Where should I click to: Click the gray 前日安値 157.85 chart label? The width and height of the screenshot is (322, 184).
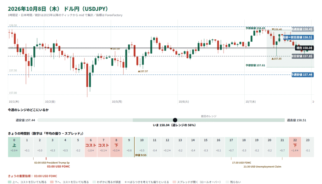(x=303, y=56)
